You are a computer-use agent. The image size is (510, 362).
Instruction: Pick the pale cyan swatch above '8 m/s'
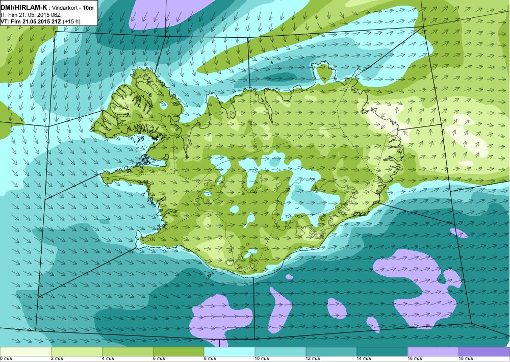point(229,352)
